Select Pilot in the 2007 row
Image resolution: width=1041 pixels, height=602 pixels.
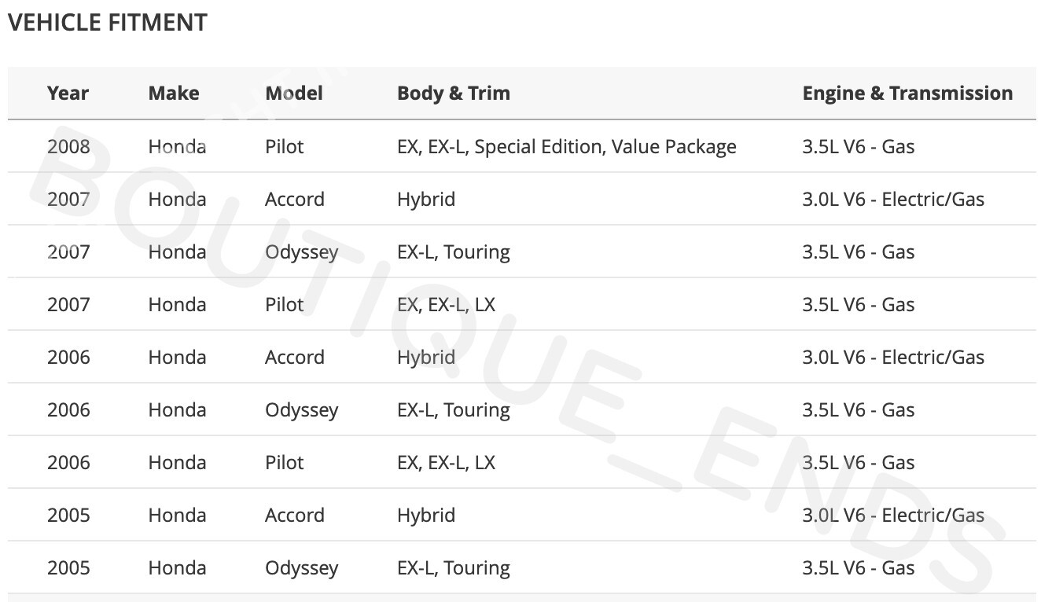tap(284, 304)
